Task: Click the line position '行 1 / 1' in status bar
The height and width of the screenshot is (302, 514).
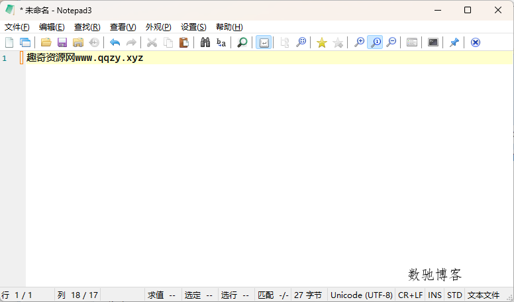Action: pos(17,295)
